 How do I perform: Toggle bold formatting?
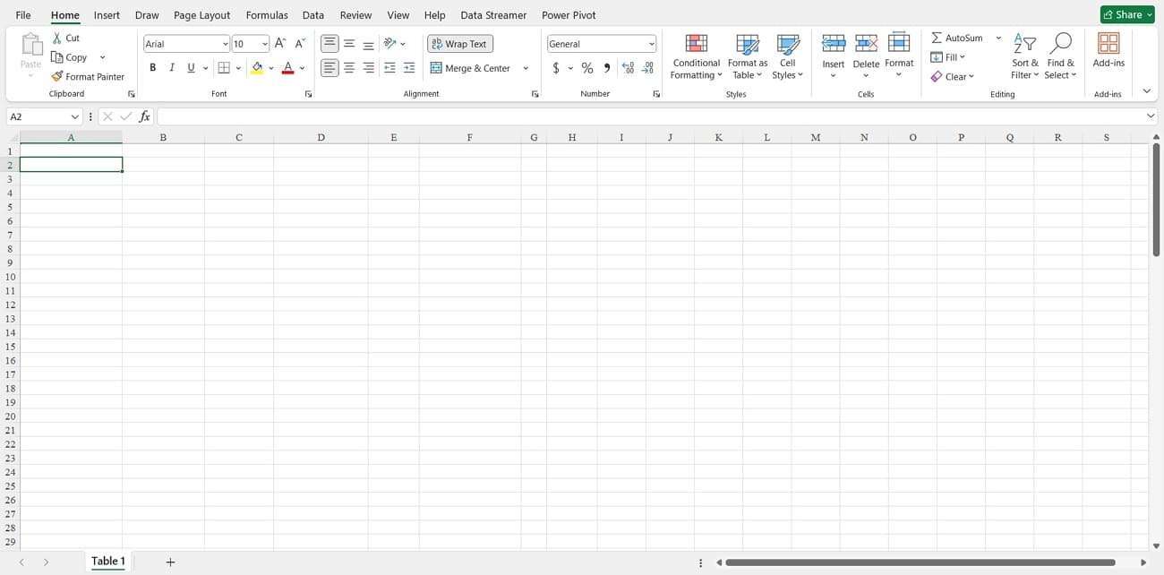152,67
